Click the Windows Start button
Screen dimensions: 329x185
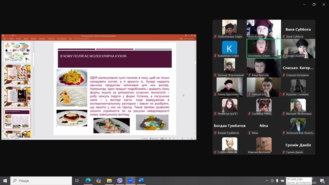5,181
